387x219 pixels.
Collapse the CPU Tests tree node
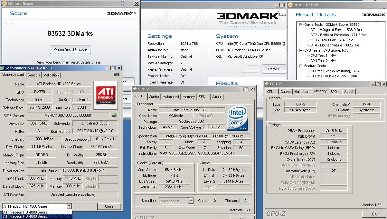point(301,50)
